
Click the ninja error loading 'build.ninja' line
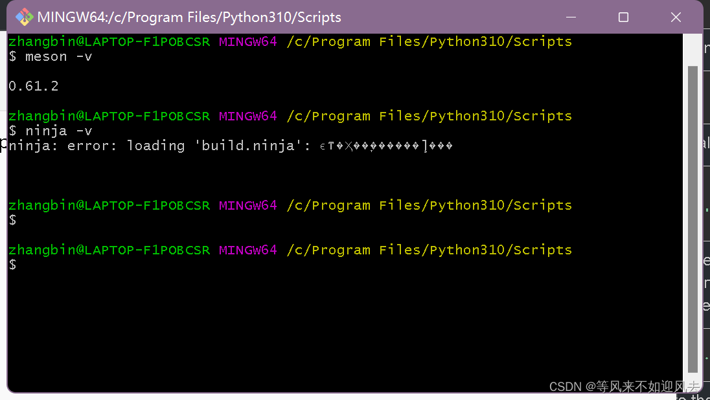[231, 146]
